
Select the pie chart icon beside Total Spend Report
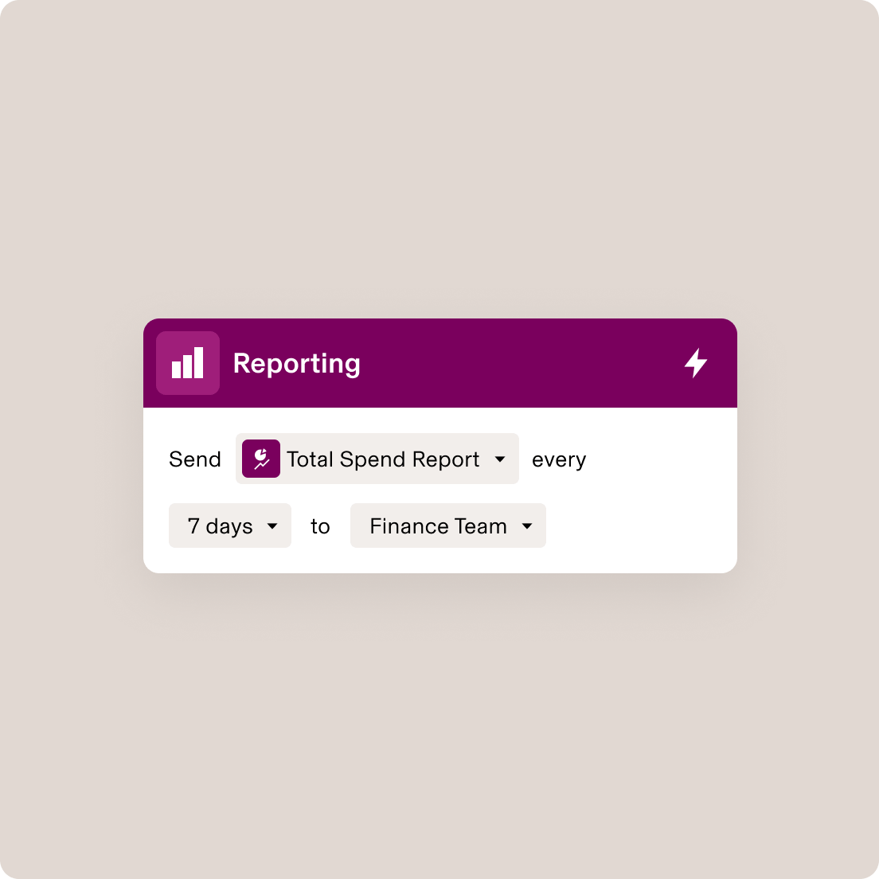(260, 459)
